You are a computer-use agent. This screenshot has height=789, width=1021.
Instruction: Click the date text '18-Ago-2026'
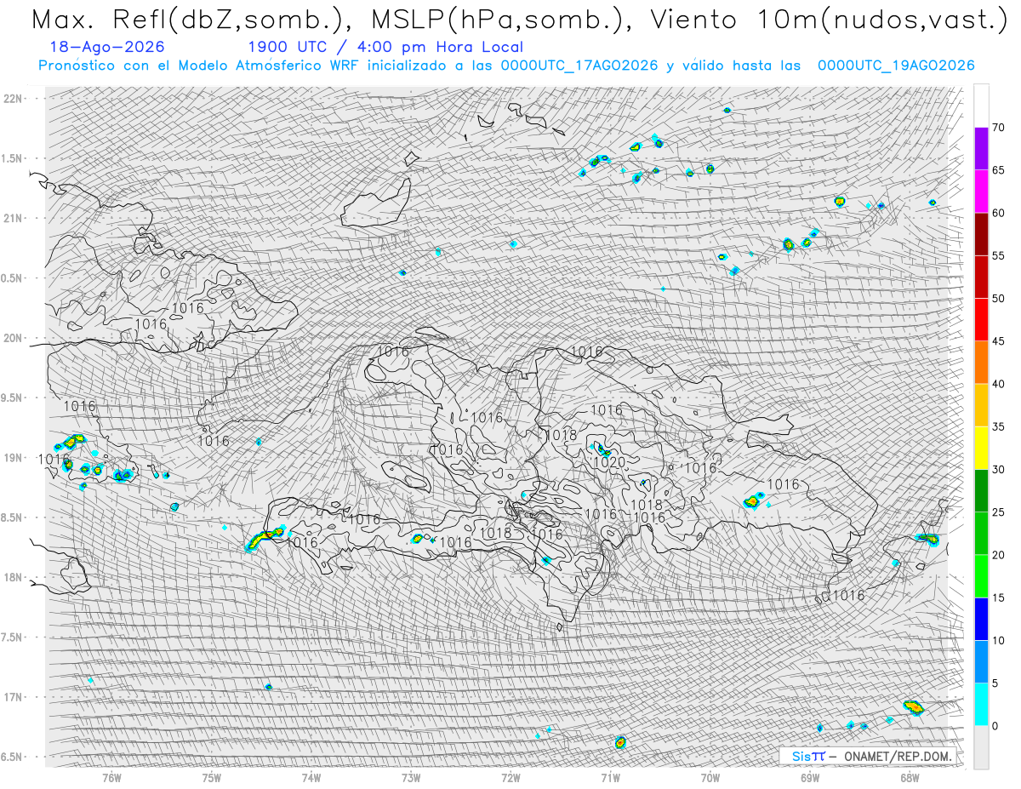pyautogui.click(x=107, y=47)
